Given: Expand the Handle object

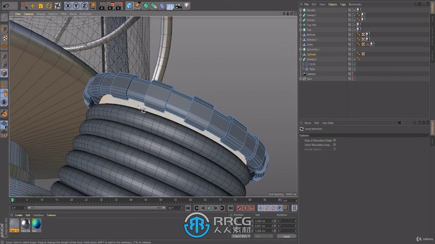Looking at the screenshot, I should (x=300, y=10).
